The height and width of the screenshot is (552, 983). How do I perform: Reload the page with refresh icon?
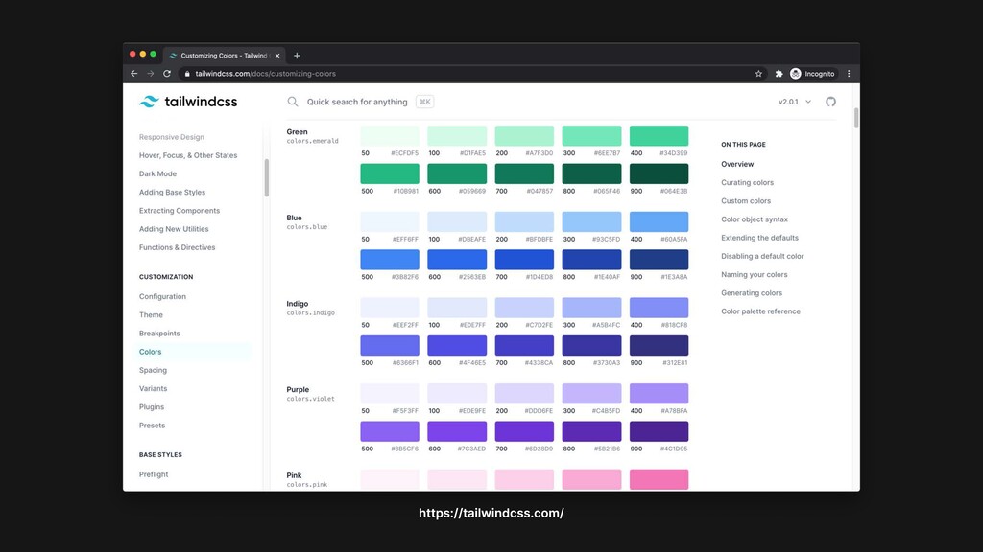(167, 74)
